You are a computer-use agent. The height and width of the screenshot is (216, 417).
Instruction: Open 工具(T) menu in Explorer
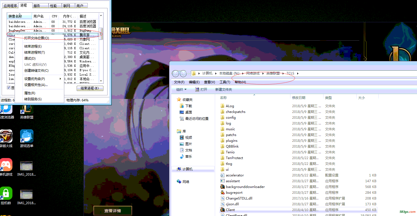(225, 82)
